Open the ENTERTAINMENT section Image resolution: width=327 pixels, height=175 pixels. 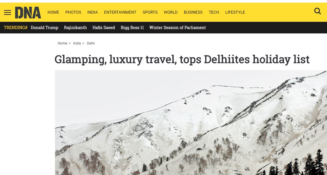point(120,12)
